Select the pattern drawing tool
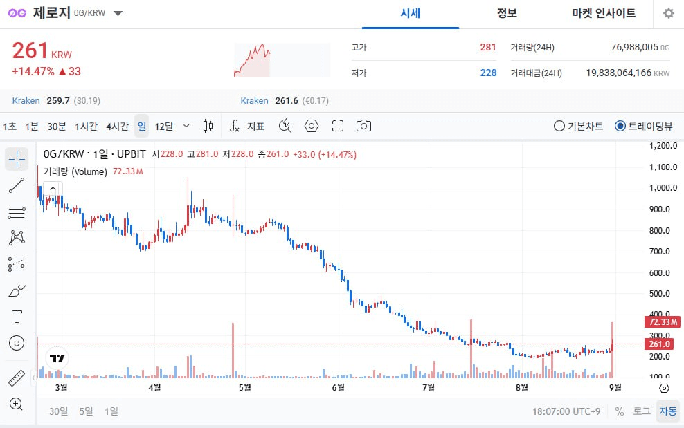 [x=17, y=238]
